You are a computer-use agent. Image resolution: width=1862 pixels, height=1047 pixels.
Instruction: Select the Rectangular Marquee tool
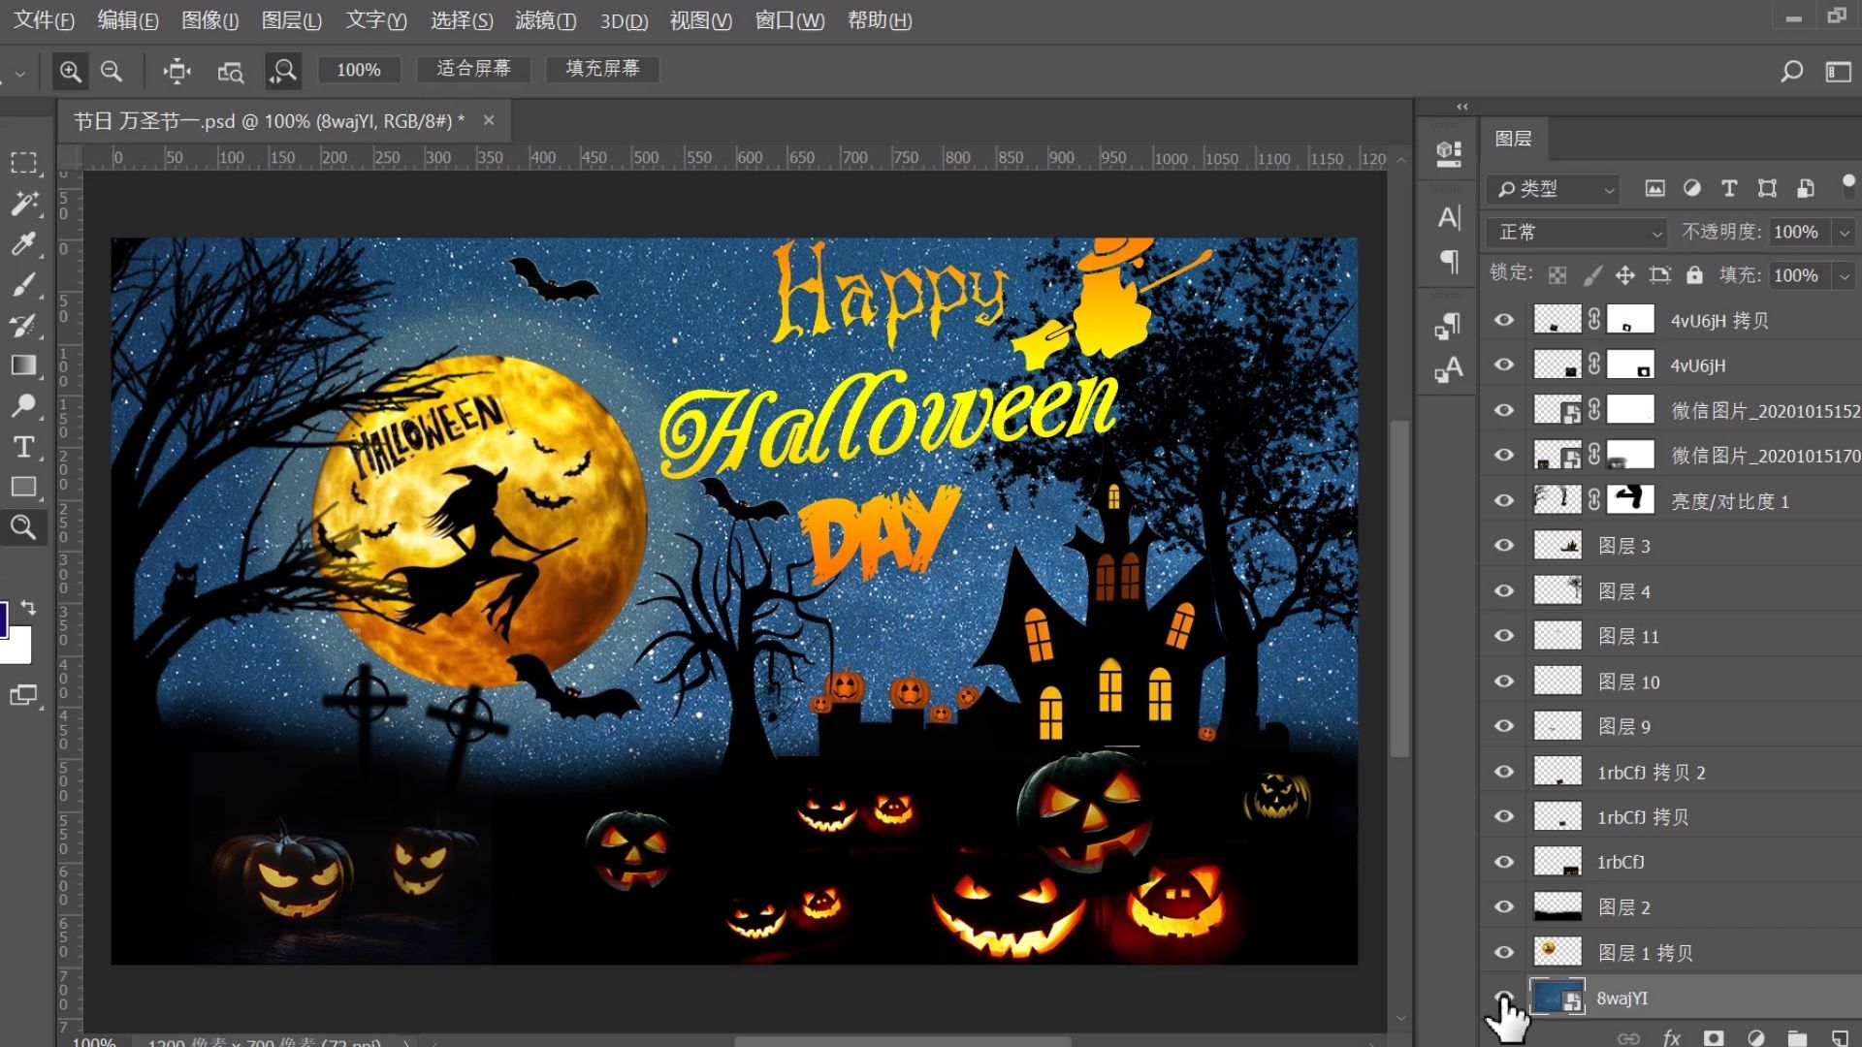[23, 162]
